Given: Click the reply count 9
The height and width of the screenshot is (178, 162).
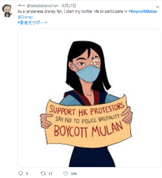Looking at the screenshot, I should pos(27,174).
